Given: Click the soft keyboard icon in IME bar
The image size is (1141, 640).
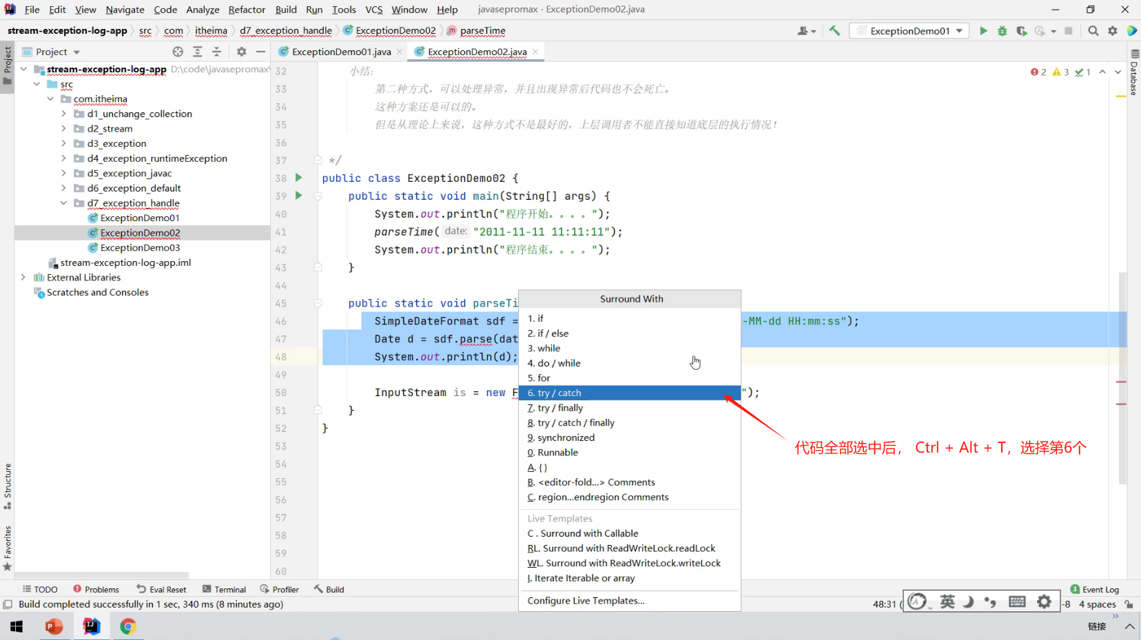Looking at the screenshot, I should (x=1017, y=601).
